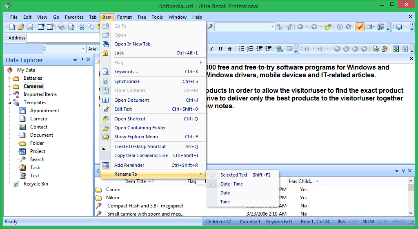The height and width of the screenshot is (229, 418).
Task: Open the Has Child column dropdown arrow
Action: coord(317,181)
